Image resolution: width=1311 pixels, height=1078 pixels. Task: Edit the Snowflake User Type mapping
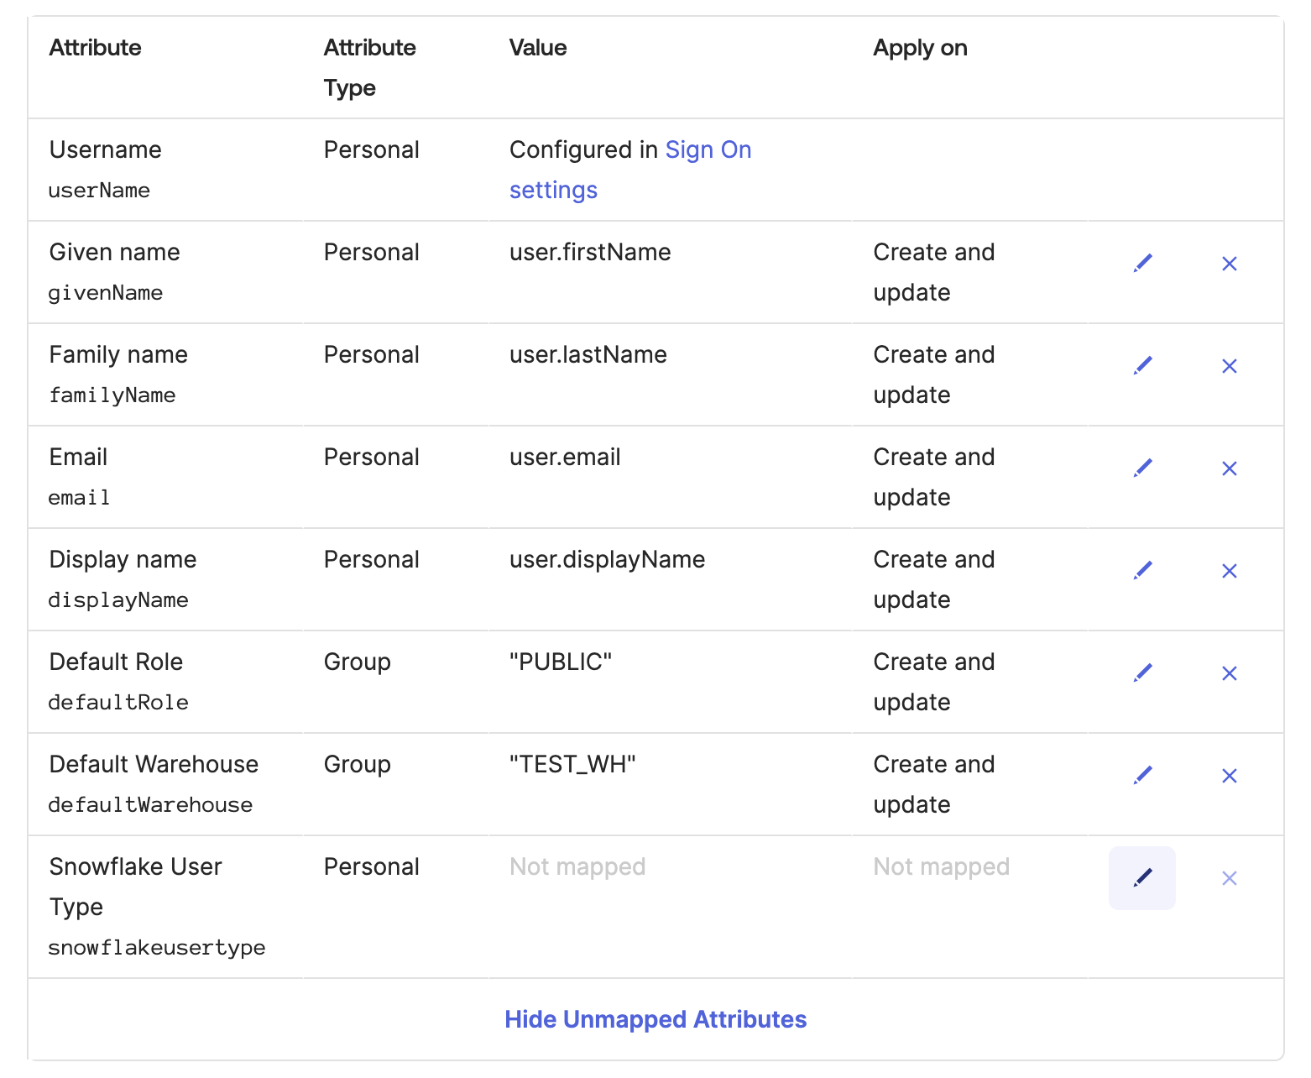1142,878
